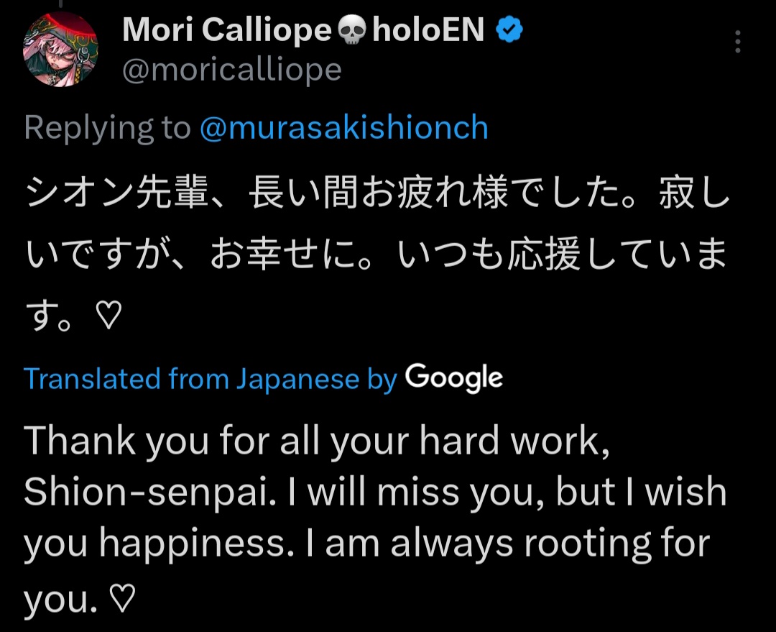Click "Translated from Japanese by" link
The image size is (776, 632).
point(211,378)
